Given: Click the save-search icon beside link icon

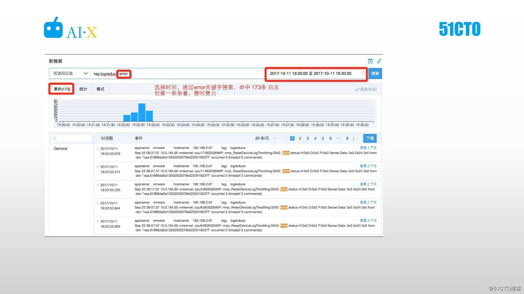Looking at the screenshot, I should [370, 61].
